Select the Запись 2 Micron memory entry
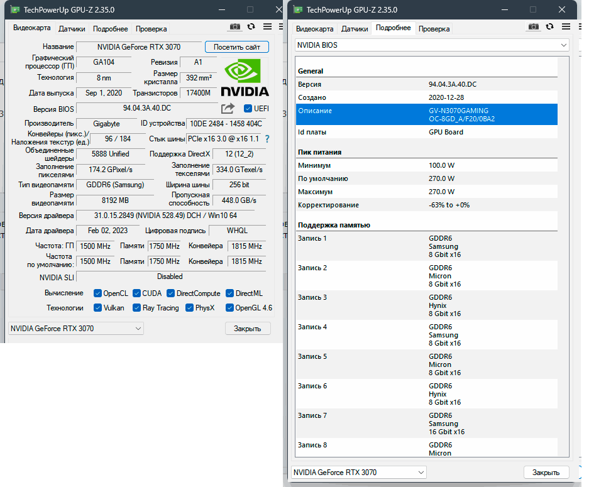The height and width of the screenshot is (487, 589). [x=427, y=276]
